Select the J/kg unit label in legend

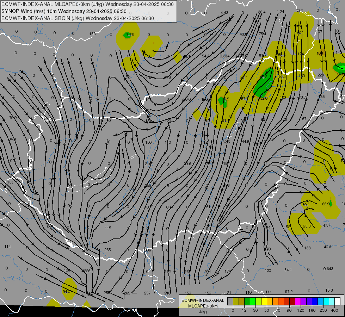(x=203, y=312)
